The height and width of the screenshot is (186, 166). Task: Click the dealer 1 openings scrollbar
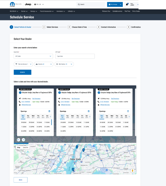[x=52, y=122]
